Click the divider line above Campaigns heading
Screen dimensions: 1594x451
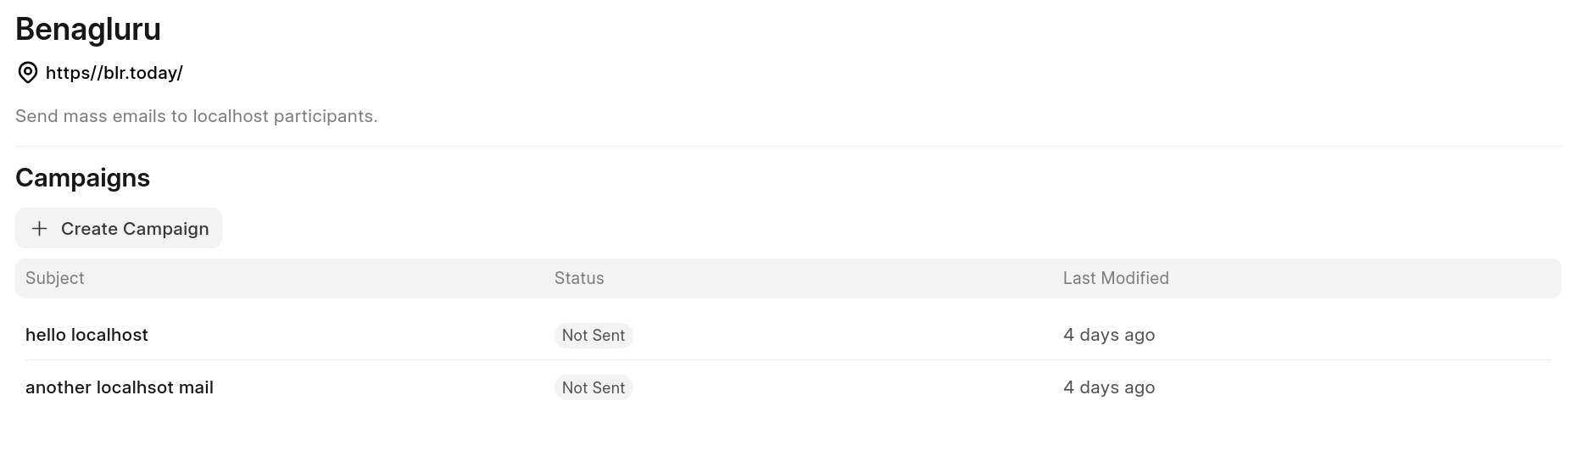coord(789,147)
